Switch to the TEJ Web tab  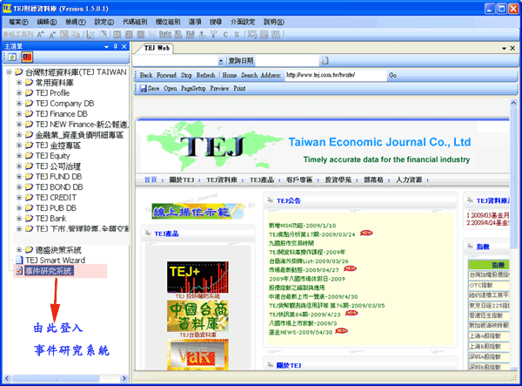[x=157, y=48]
